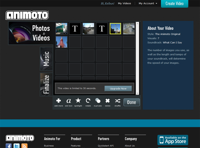Screen dimensions: 200x148
Task: Select the first text slide thumbnail
Action: point(75,28)
